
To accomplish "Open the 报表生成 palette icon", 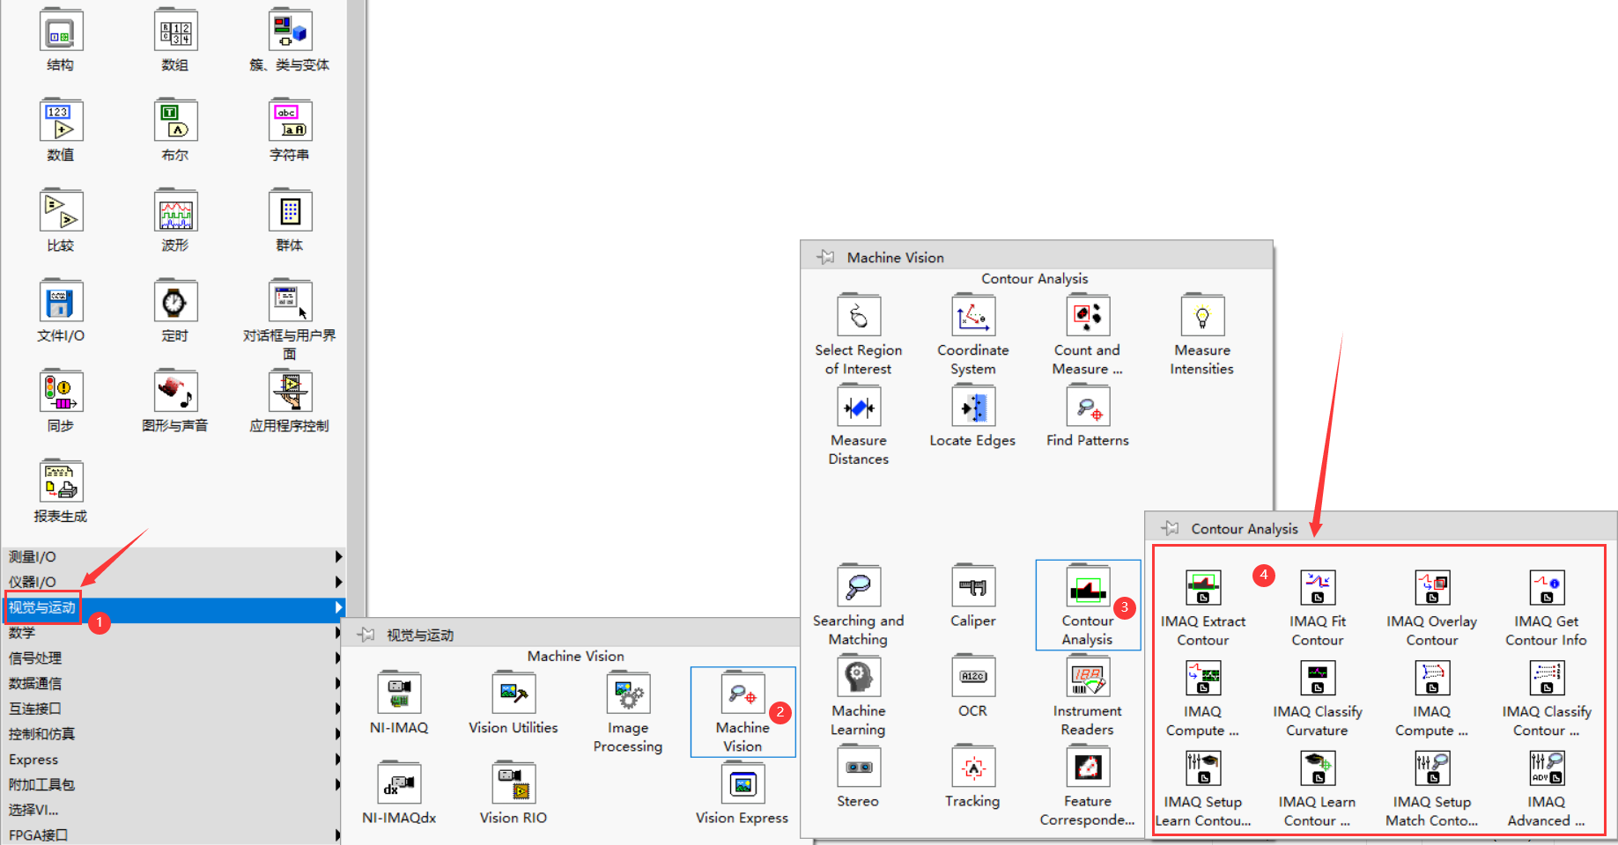I will pyautogui.click(x=61, y=482).
